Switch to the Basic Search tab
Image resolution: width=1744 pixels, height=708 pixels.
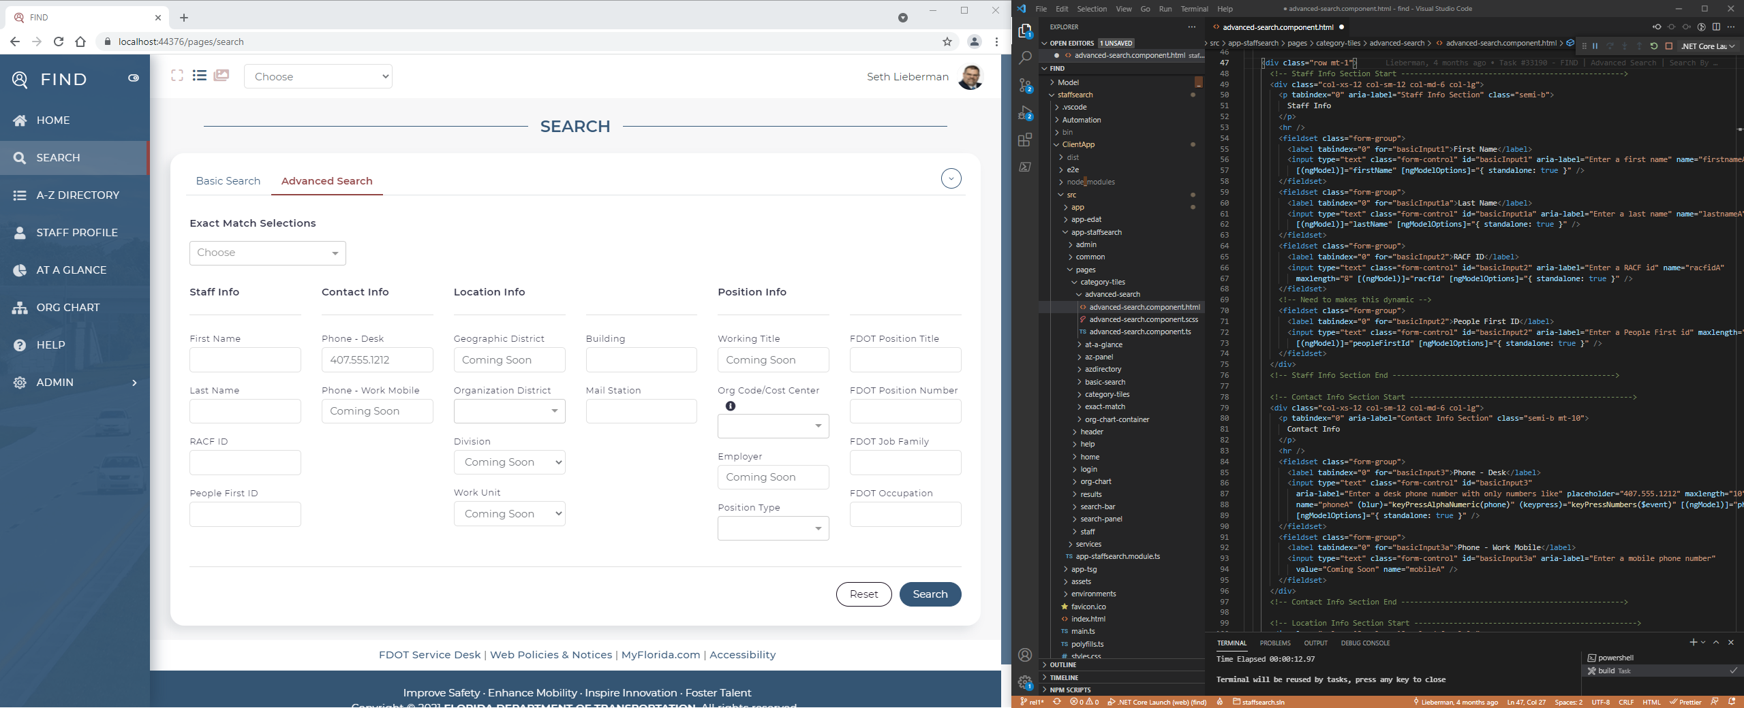(x=228, y=181)
